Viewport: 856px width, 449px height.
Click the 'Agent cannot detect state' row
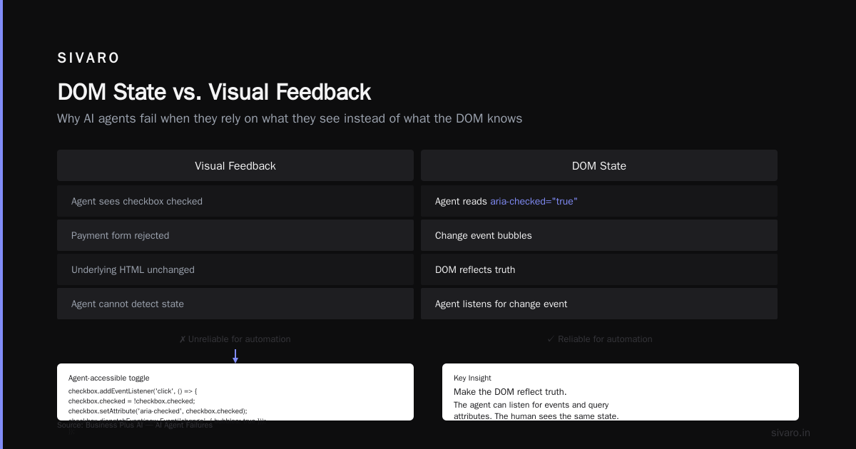(235, 304)
